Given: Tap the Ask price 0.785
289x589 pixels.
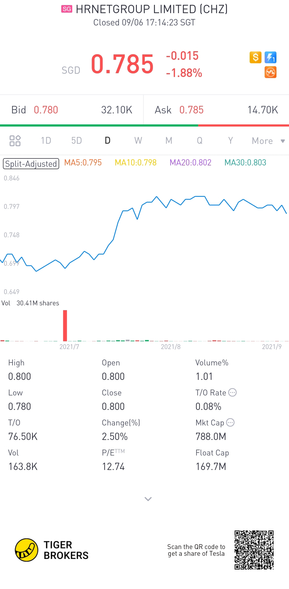Looking at the screenshot, I should (192, 110).
